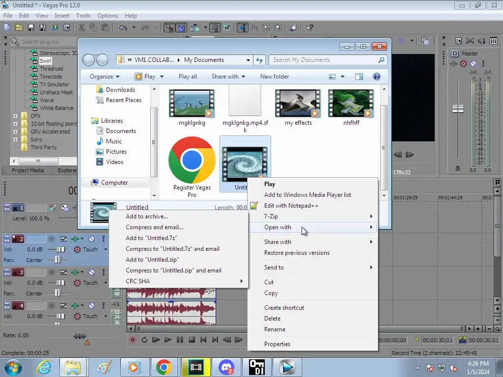Expand the Sony folder node

(x=15, y=139)
